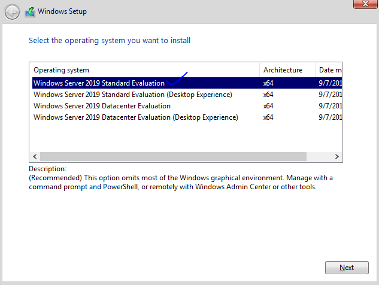Click the Windows Setup title bar icon
The height and width of the screenshot is (285, 379).
29,11
